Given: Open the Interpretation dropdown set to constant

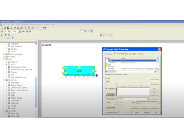Looking at the screenshot, I should point(133,99).
